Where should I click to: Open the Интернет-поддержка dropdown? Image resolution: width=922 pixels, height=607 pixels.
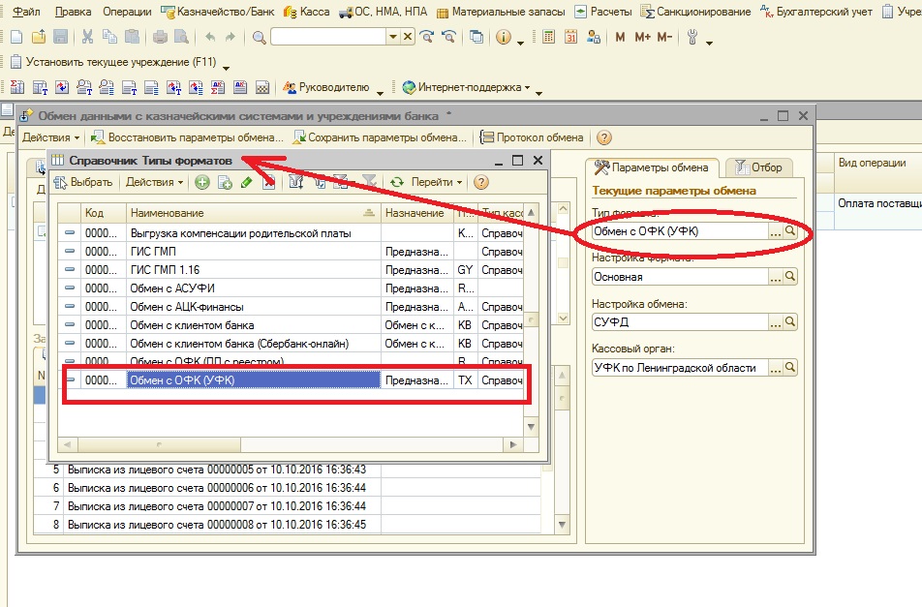pos(466,87)
